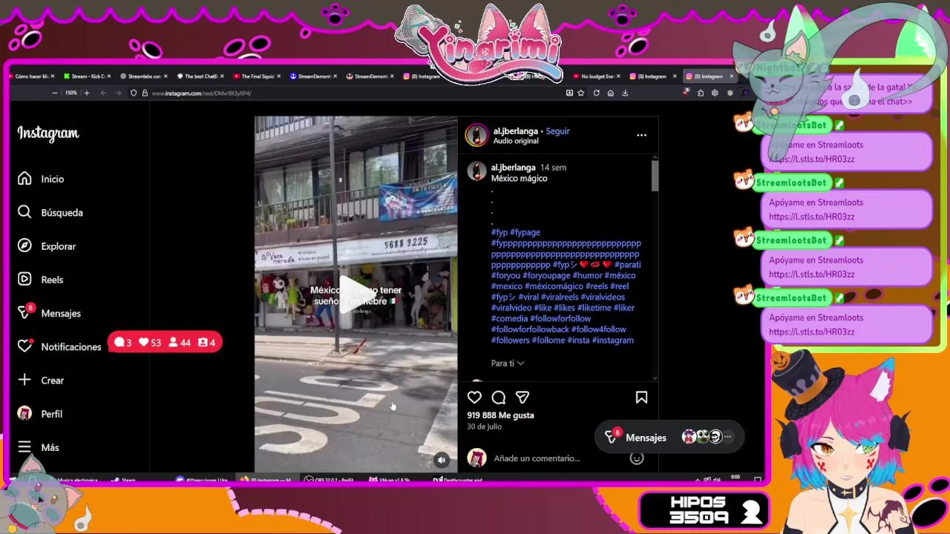Go forward with browser forward arrow

[118, 93]
